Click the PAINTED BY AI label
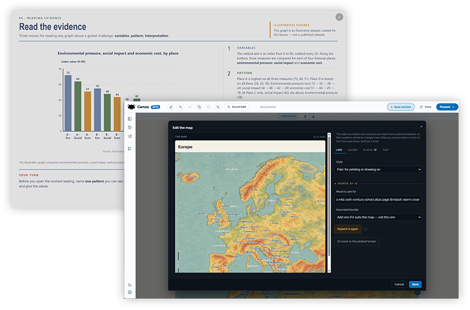The height and width of the screenshot is (310, 470). coord(347,184)
